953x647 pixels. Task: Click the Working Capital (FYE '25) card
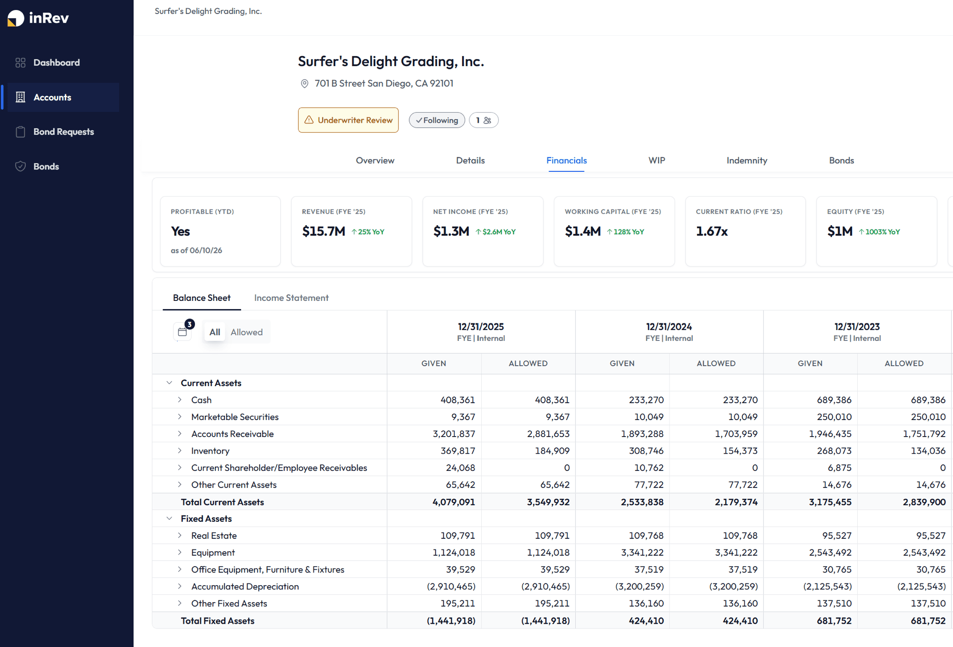(x=614, y=231)
